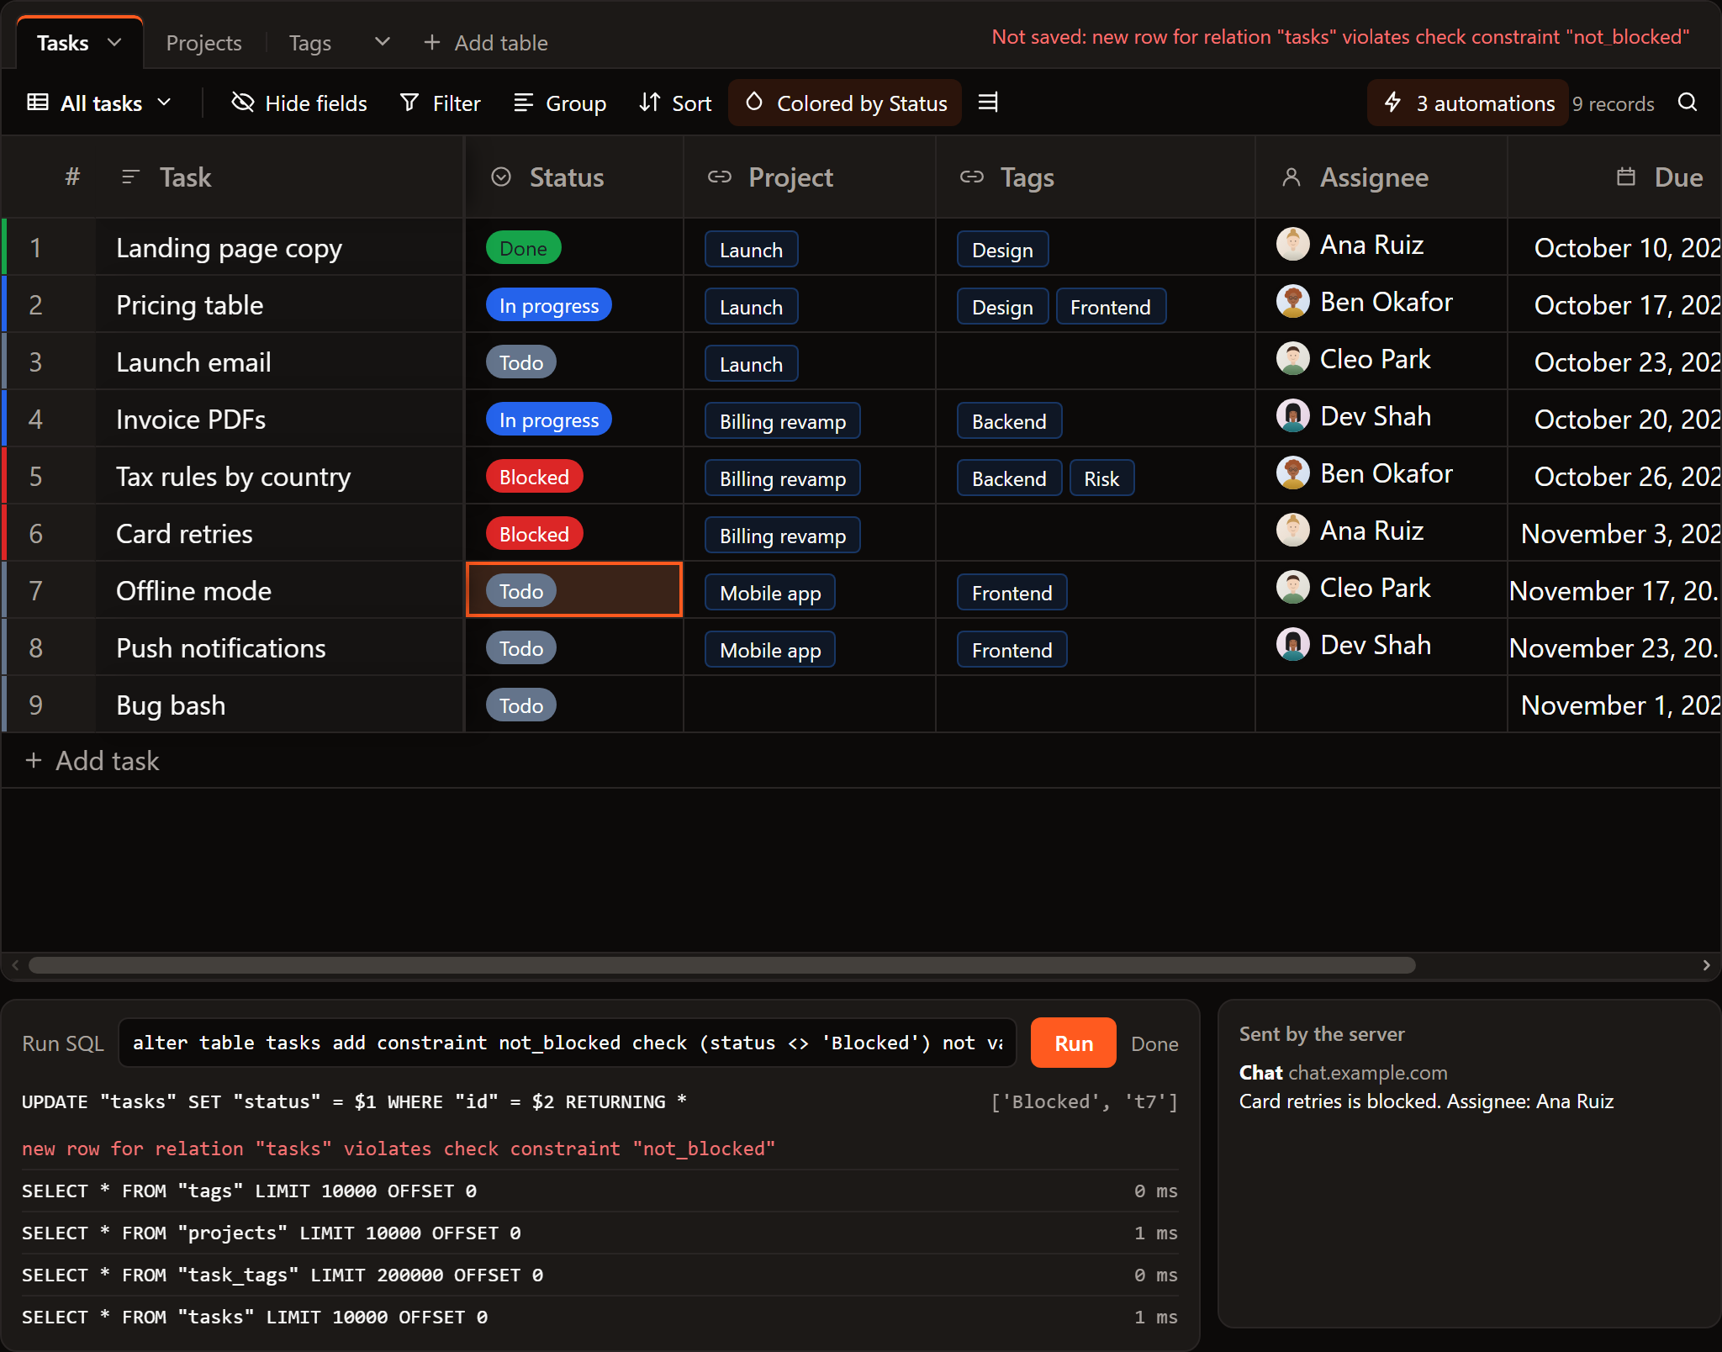
Task: Click the Mobile app project chip for Push notifications
Action: pyautogui.click(x=770, y=650)
